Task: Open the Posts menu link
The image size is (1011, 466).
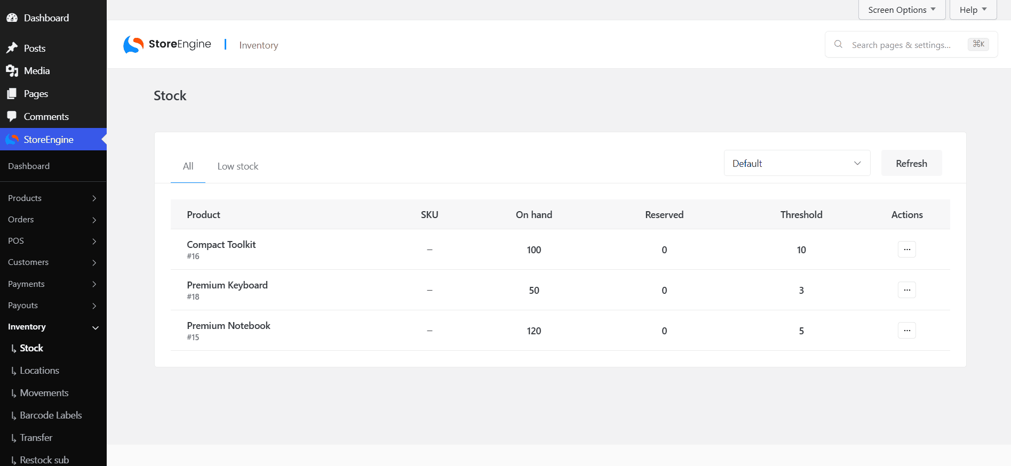Action: point(35,48)
